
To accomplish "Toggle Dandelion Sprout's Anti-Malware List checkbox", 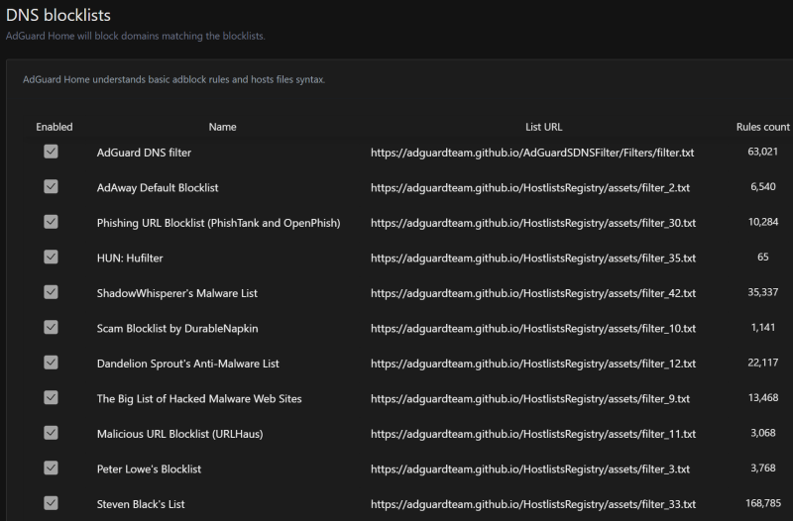I will (51, 363).
